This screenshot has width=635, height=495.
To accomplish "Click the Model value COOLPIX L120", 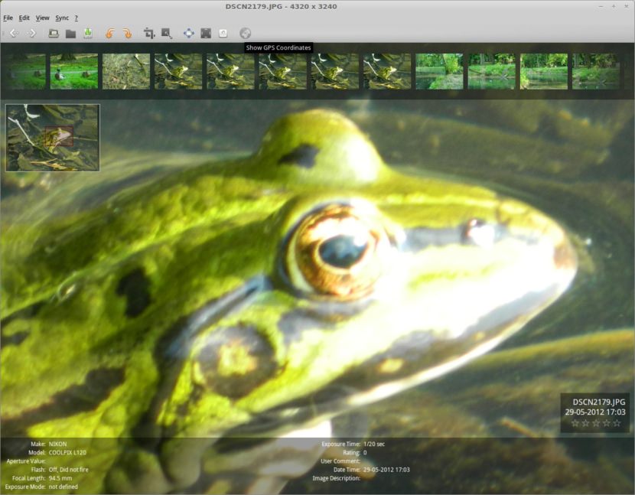I will (67, 452).
